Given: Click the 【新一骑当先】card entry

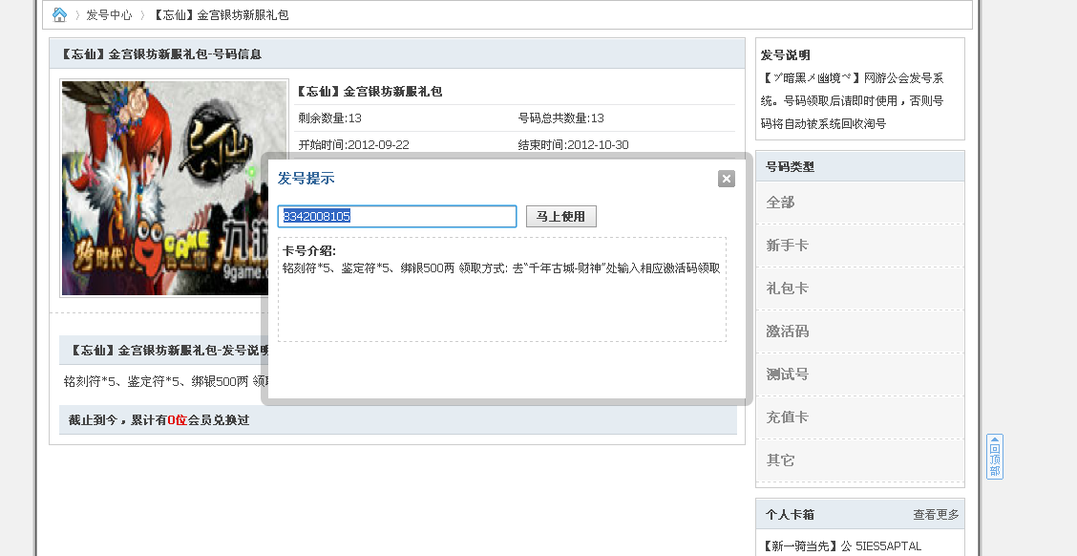Looking at the screenshot, I should (840, 545).
